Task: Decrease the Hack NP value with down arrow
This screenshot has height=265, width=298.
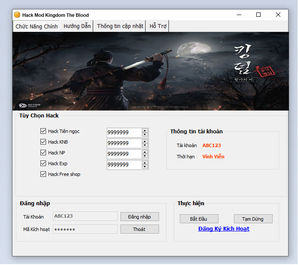Action: coord(145,156)
